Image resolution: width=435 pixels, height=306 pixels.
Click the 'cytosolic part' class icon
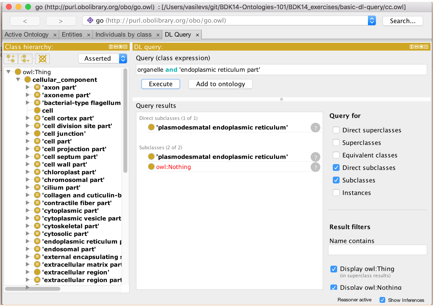(x=37, y=234)
